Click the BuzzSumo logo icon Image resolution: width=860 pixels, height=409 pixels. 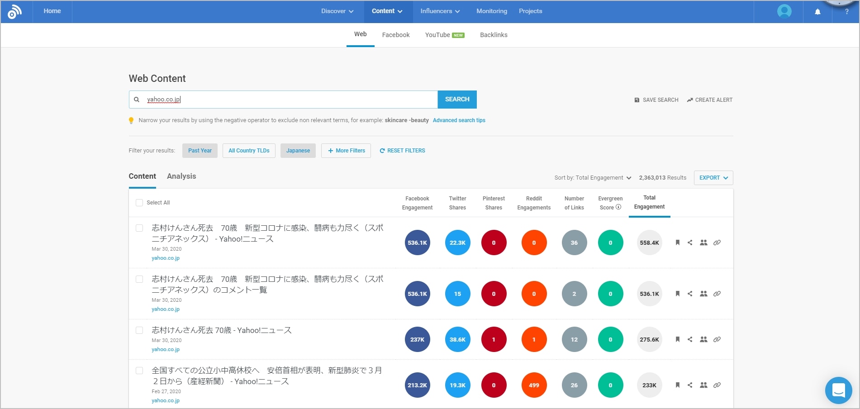(x=14, y=12)
